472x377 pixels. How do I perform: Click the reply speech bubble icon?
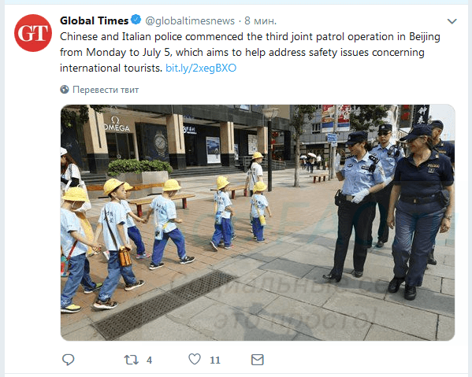[68, 360]
